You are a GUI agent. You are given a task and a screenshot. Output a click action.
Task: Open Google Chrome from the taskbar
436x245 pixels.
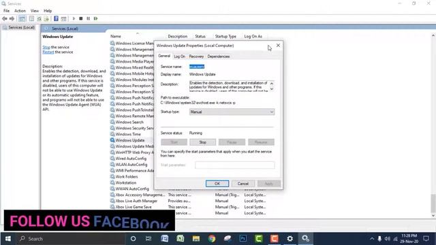pos(212,239)
